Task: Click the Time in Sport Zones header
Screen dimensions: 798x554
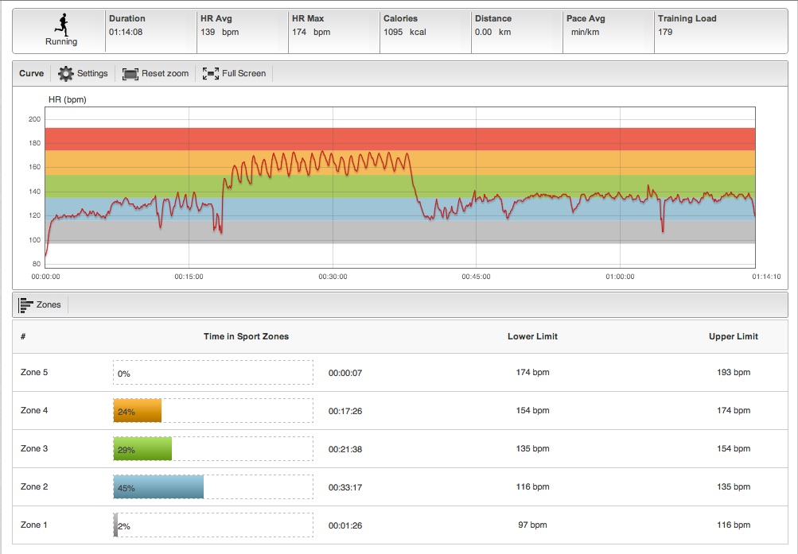Action: point(246,336)
